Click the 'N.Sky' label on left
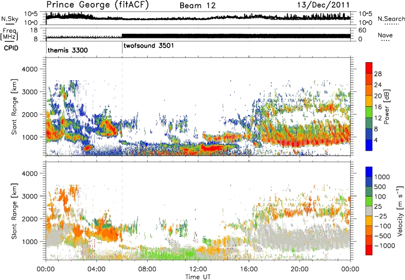Screen dimensions: 405x280 click(x=10, y=19)
